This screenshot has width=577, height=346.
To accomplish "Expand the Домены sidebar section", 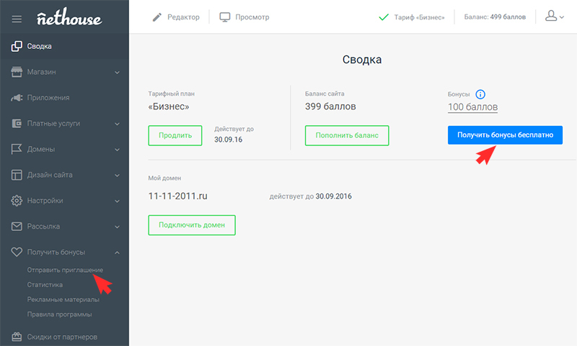I will coord(117,150).
